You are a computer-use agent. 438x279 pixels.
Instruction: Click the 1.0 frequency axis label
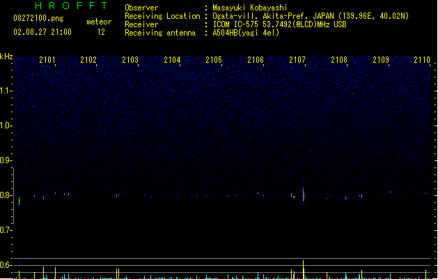[x=6, y=126]
